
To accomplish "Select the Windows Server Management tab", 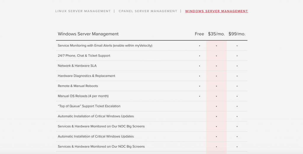I will click(x=216, y=11).
